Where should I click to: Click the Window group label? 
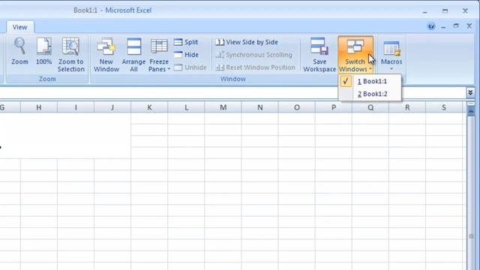(233, 79)
